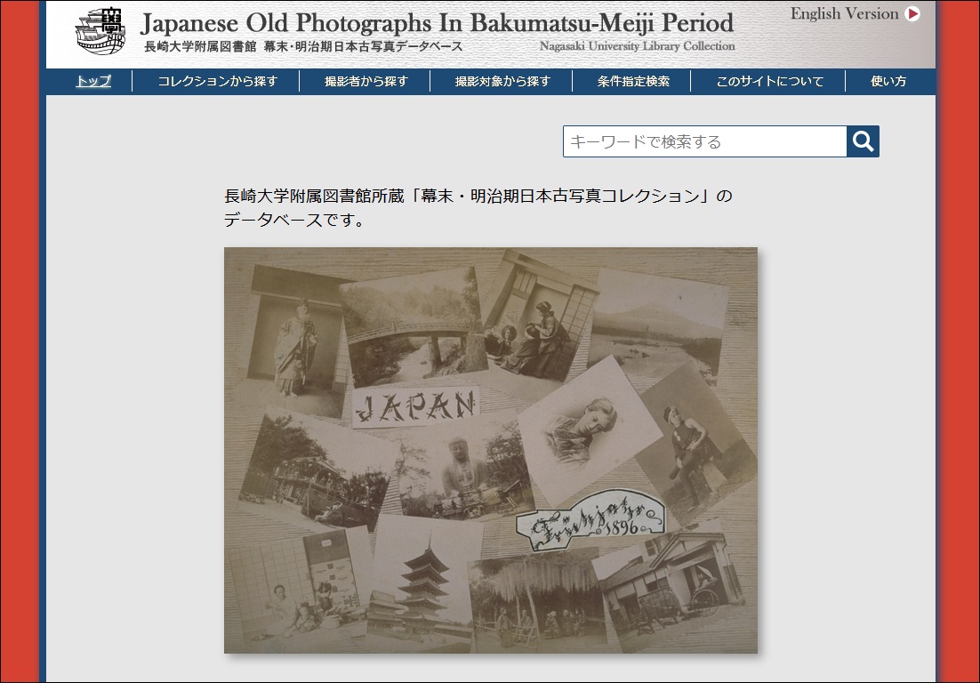Viewport: 980px width, 683px height.
Task: Select the データベースです。 description line
Action: pos(294,220)
